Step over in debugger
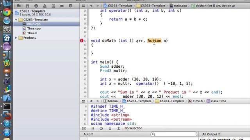 pos(101,128)
